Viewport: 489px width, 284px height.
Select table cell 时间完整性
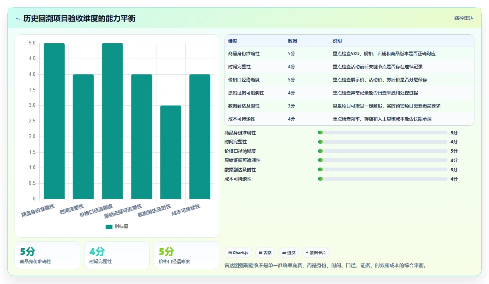point(239,67)
